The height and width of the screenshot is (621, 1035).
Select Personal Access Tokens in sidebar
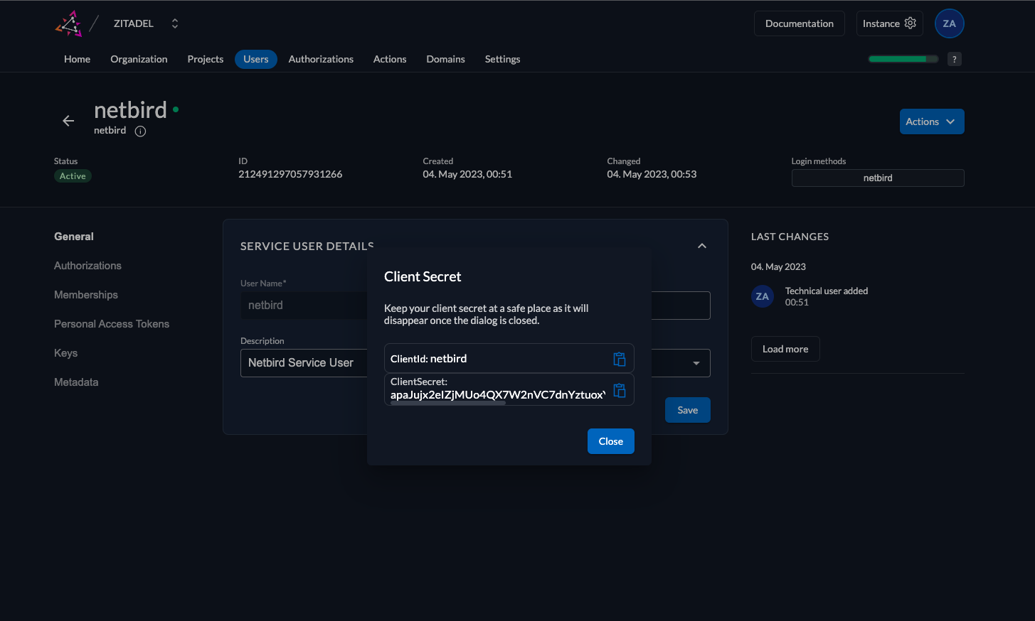pos(112,324)
